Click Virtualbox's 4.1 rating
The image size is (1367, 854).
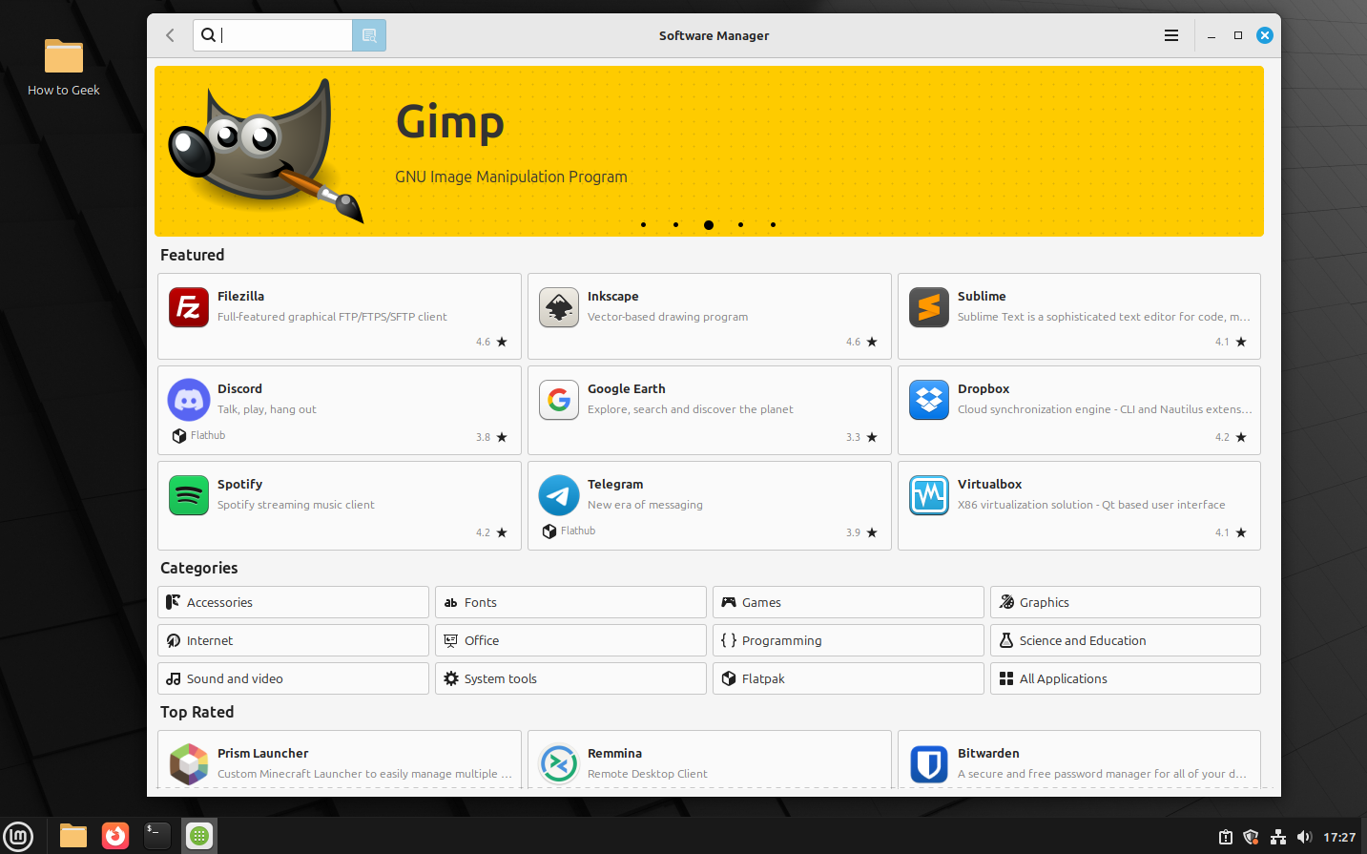1231,532
